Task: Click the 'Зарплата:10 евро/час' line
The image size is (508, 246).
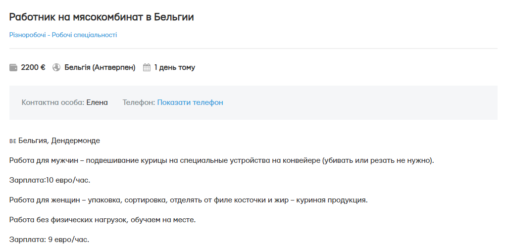Action: click(x=50, y=180)
